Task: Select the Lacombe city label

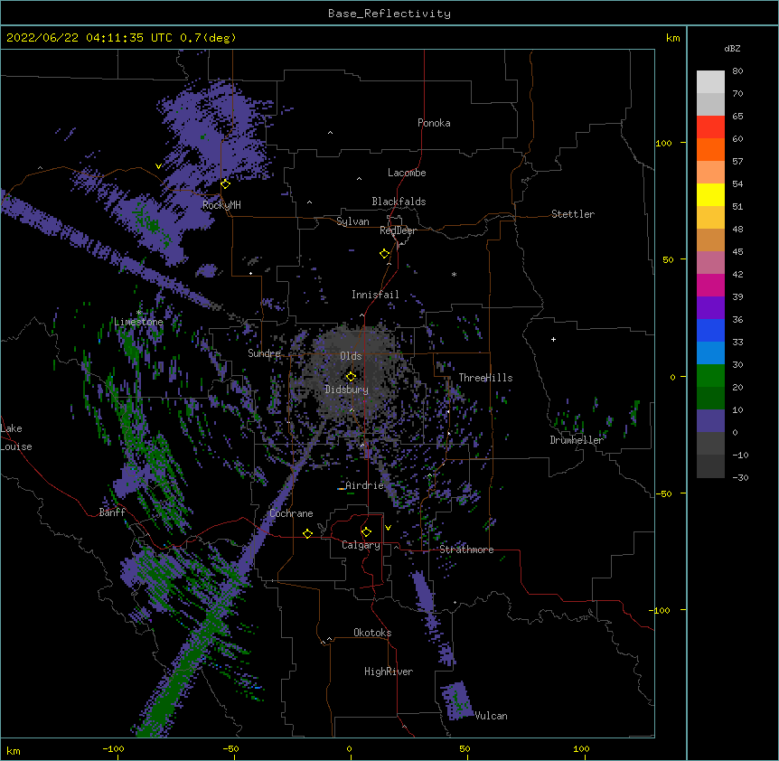Action: click(407, 173)
